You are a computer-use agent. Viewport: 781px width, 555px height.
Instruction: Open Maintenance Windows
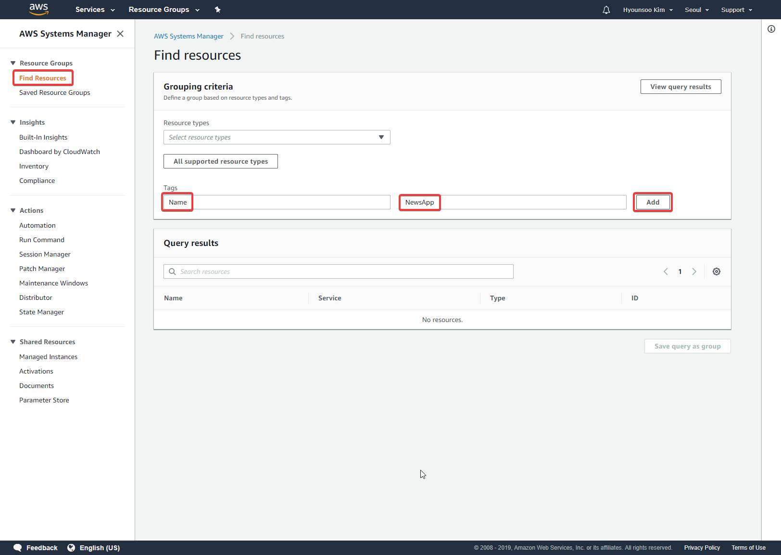tap(54, 283)
